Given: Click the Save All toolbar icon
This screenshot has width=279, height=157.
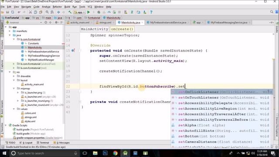Looking at the screenshot, I should pyautogui.click(x=7, y=12).
